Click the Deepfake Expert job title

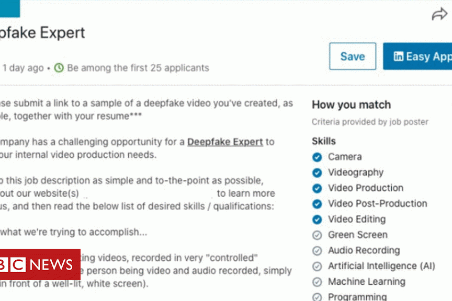pyautogui.click(x=42, y=33)
